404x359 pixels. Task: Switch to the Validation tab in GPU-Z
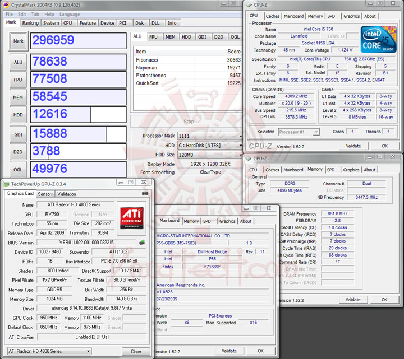pos(67,194)
